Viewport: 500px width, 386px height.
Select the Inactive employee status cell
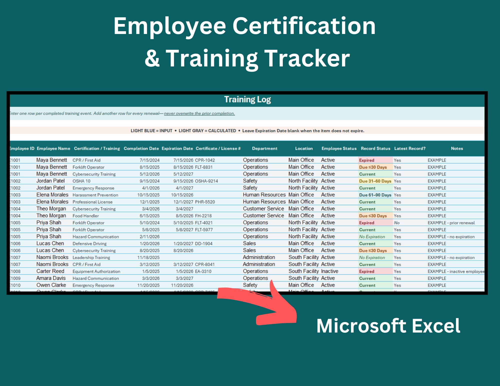pyautogui.click(x=329, y=271)
